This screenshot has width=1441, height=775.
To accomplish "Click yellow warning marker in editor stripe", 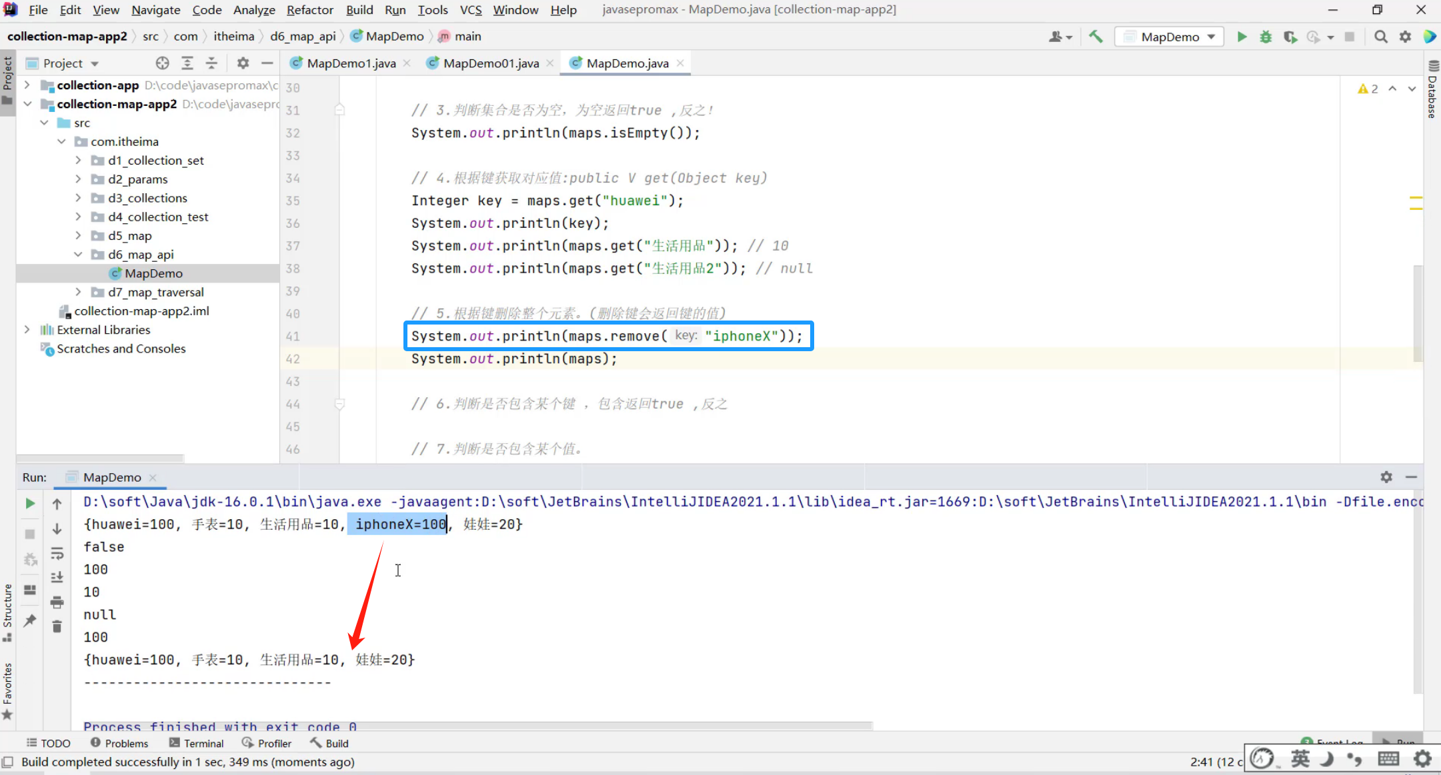I will [x=1415, y=199].
